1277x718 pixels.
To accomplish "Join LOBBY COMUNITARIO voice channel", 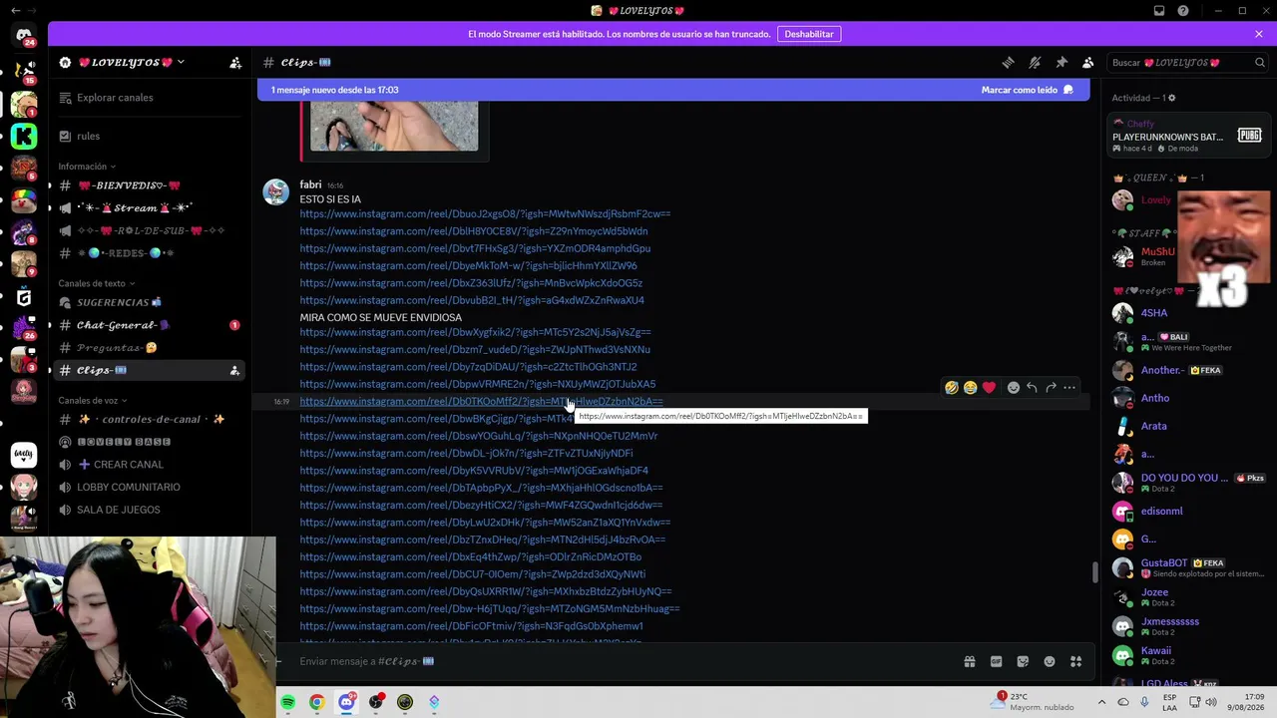I will 150,488.
